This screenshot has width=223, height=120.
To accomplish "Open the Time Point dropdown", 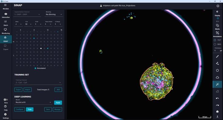I will [x=48, y=24].
